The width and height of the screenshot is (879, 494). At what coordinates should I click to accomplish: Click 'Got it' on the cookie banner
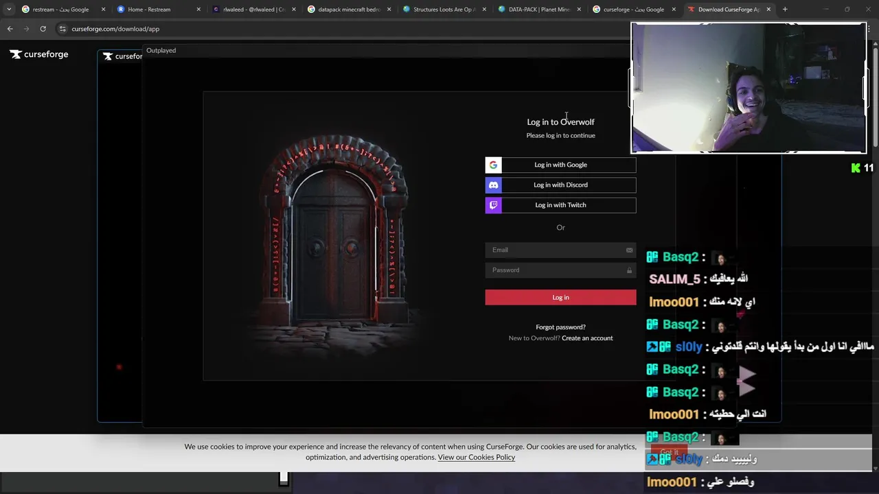click(x=669, y=452)
